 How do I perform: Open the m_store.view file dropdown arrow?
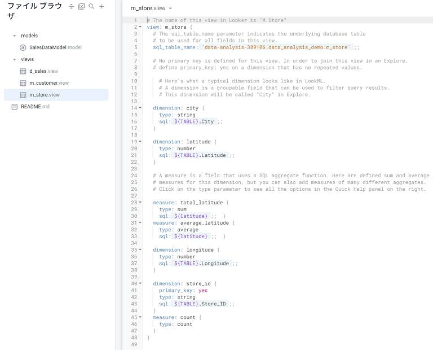pos(170,8)
